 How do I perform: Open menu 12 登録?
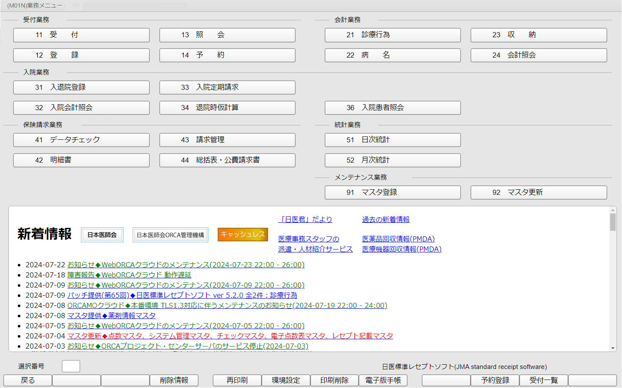click(x=81, y=55)
